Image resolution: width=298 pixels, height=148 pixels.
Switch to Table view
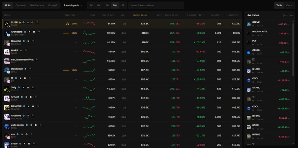(x=279, y=5)
